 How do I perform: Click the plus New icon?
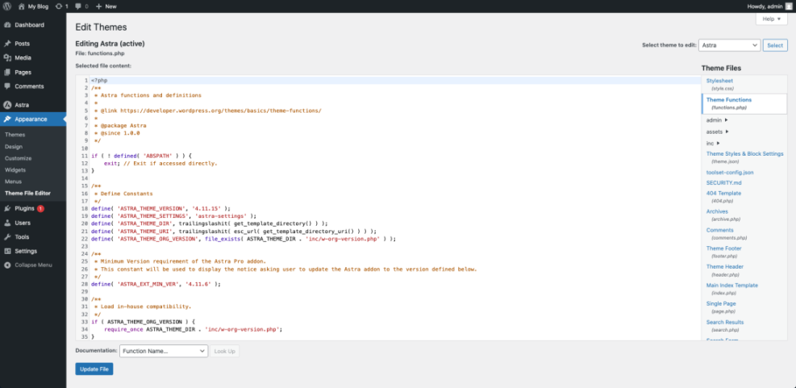pos(98,6)
